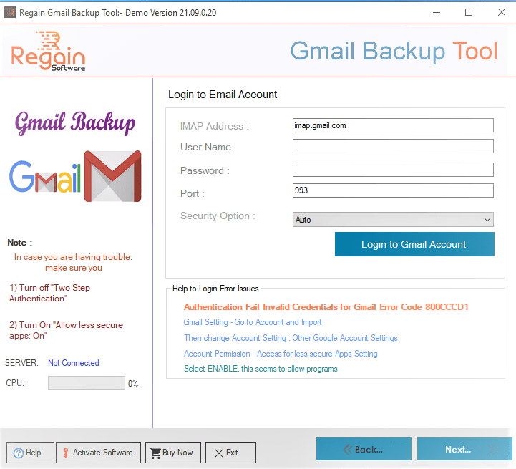Click the window title bar text
Image resolution: width=516 pixels, height=469 pixels.
pos(118,13)
